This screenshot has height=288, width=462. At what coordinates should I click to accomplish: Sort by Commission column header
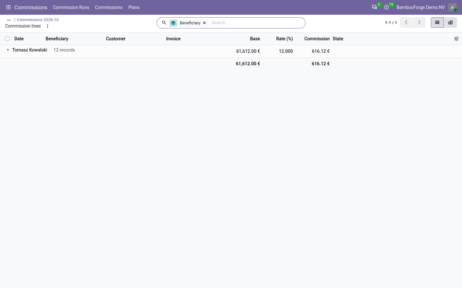(x=317, y=39)
